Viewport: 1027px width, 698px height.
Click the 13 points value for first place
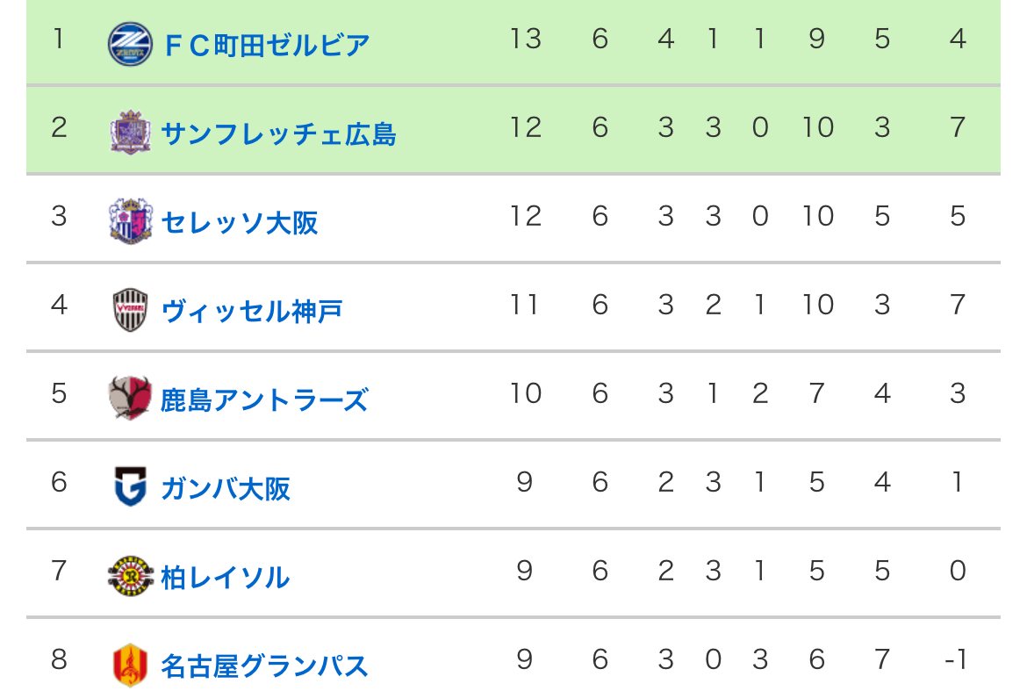pyautogui.click(x=525, y=39)
